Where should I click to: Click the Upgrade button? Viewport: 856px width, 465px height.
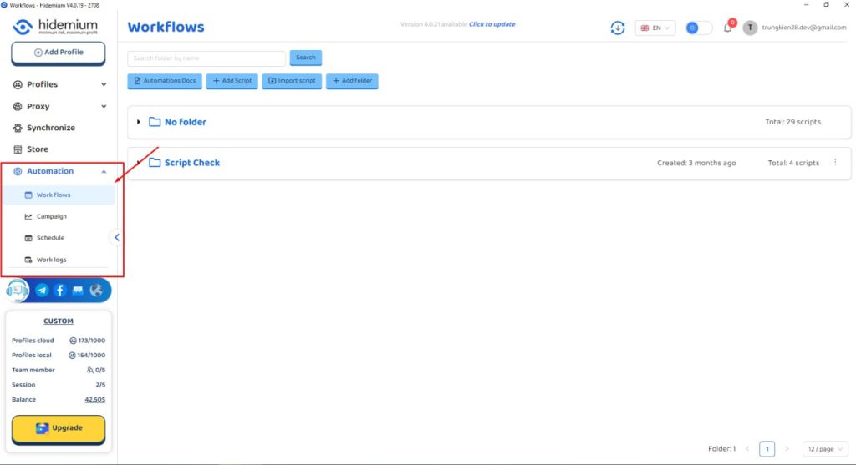[x=59, y=429]
